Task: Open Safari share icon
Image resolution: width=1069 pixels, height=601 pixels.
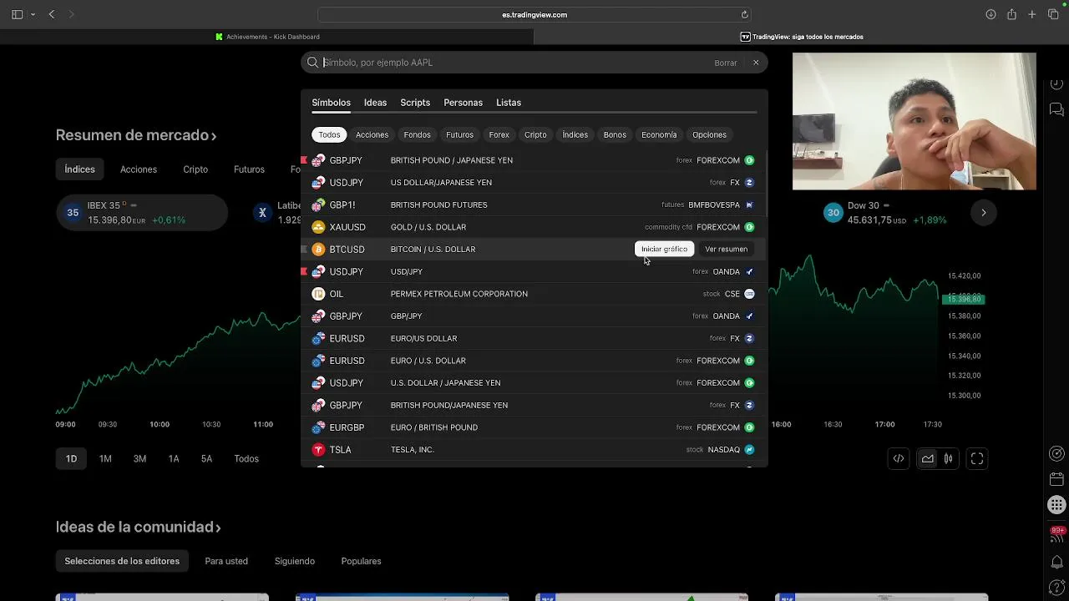Action: tap(1011, 14)
